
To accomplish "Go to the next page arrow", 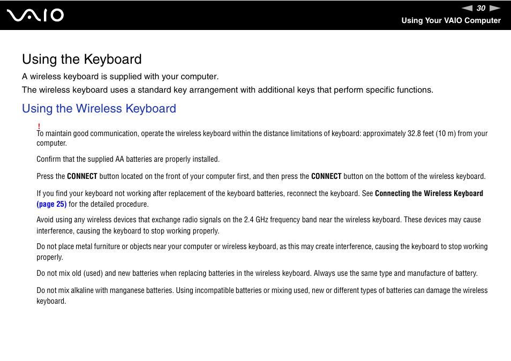I will (x=495, y=8).
